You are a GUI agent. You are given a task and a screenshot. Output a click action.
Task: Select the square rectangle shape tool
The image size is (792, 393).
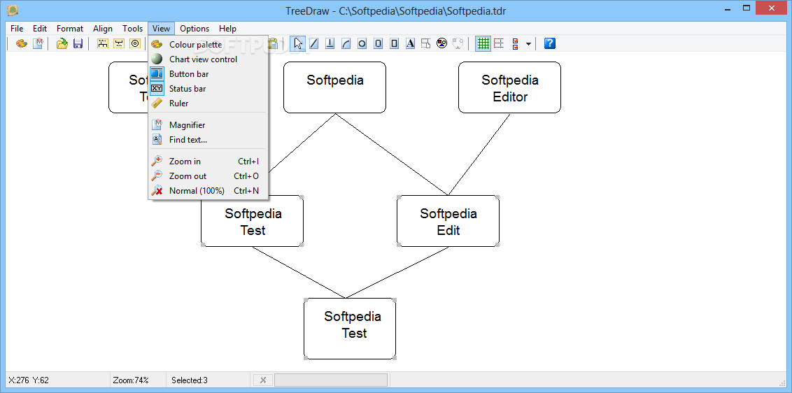[395, 43]
